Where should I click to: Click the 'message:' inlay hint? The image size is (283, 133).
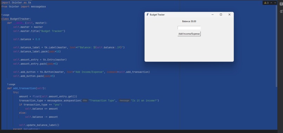click(125, 100)
